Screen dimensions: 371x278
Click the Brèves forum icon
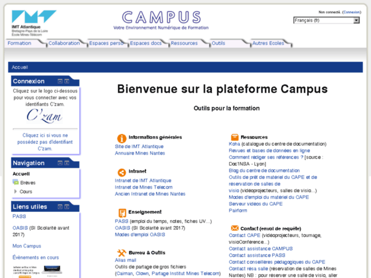coord(16,182)
